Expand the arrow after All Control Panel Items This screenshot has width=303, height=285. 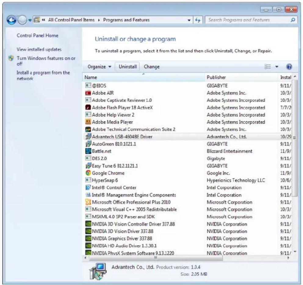click(x=99, y=20)
